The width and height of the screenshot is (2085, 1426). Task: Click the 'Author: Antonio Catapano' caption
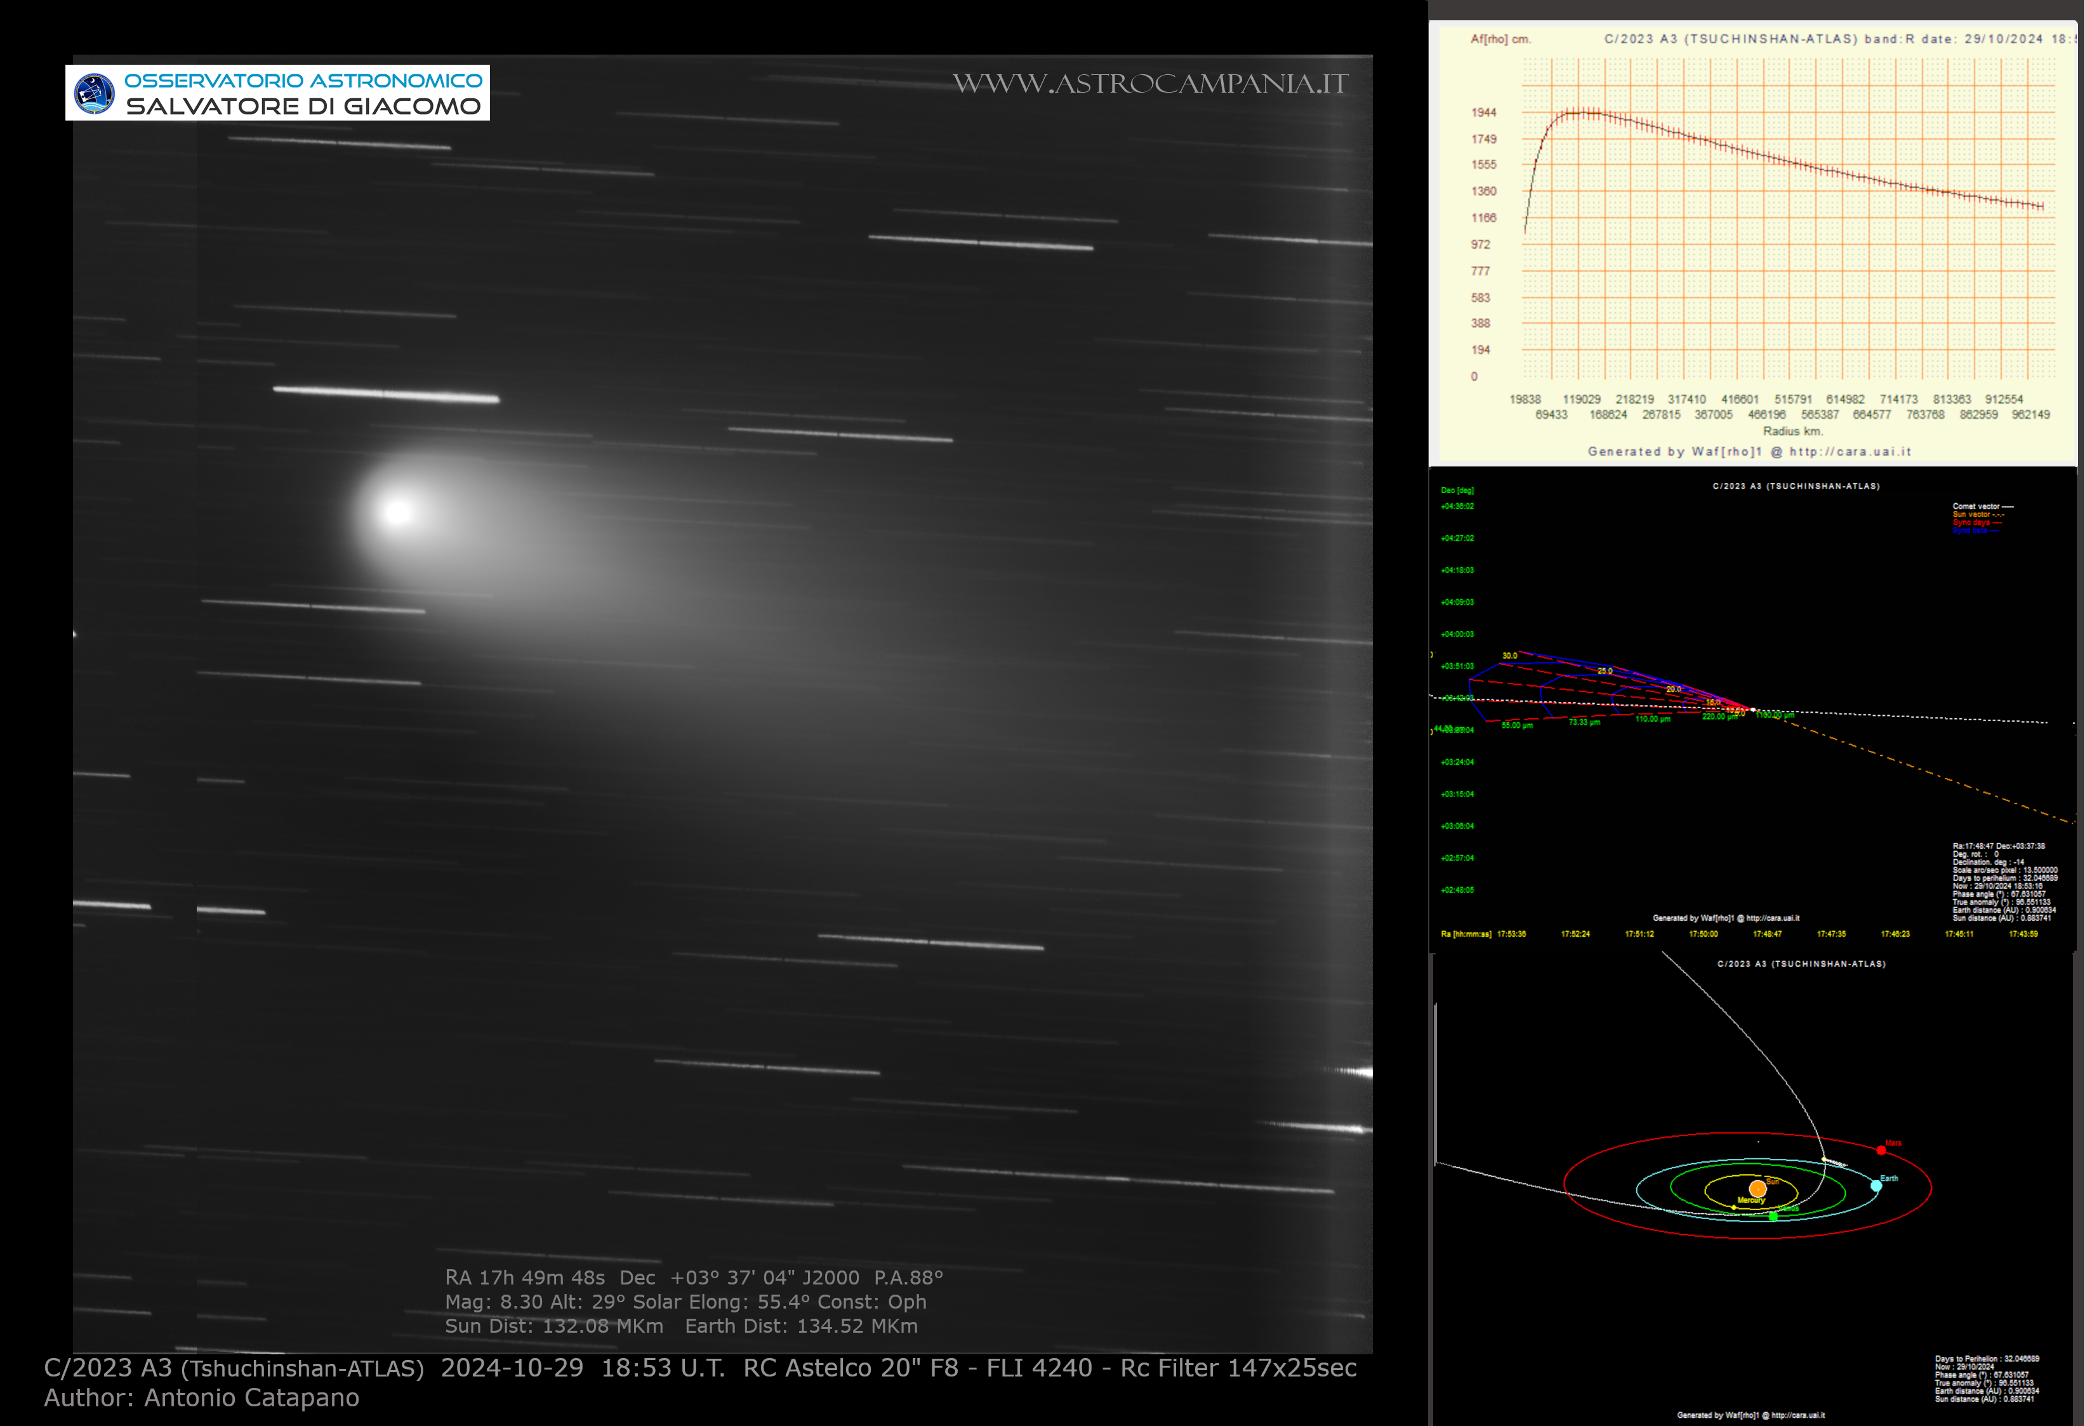(201, 1398)
